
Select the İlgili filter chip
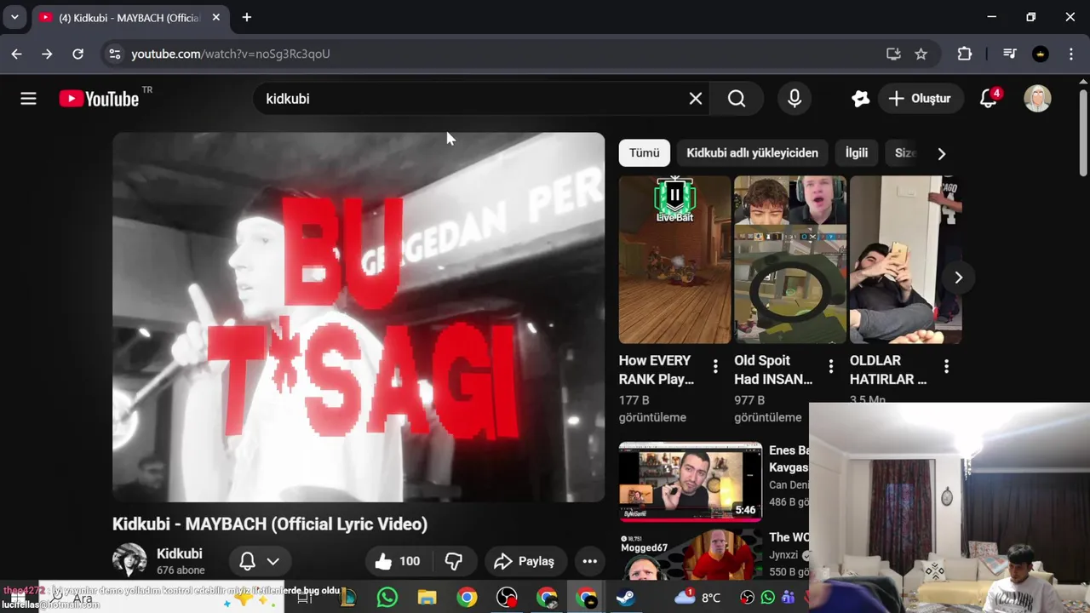point(857,153)
